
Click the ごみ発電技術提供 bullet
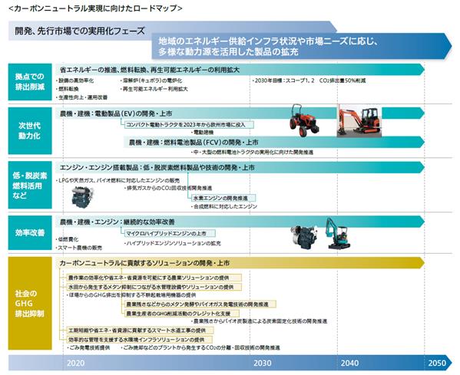(88, 347)
